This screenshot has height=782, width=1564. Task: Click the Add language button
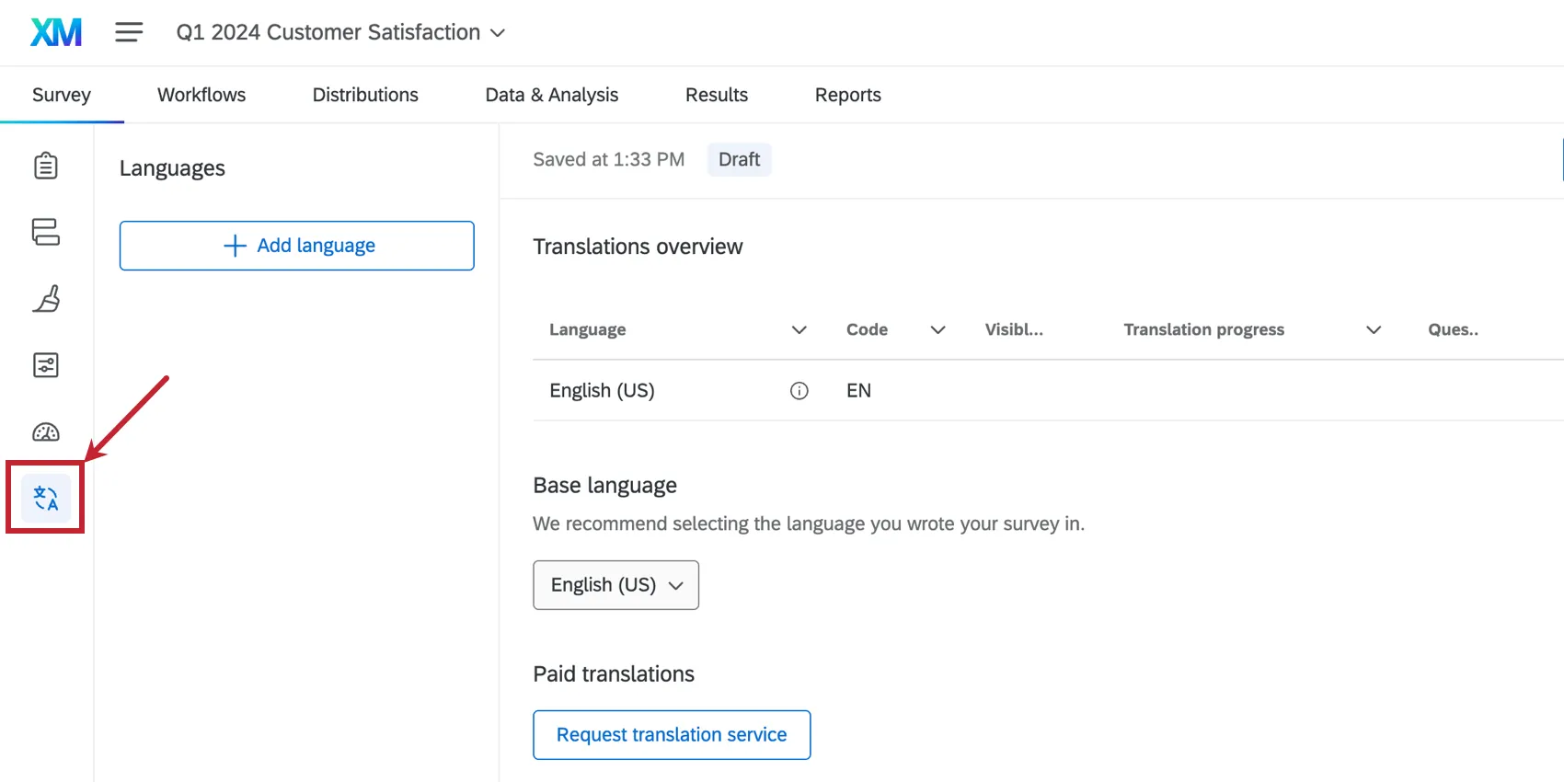pyautogui.click(x=296, y=246)
